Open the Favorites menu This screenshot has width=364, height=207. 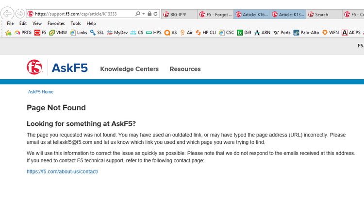tap(56, 23)
